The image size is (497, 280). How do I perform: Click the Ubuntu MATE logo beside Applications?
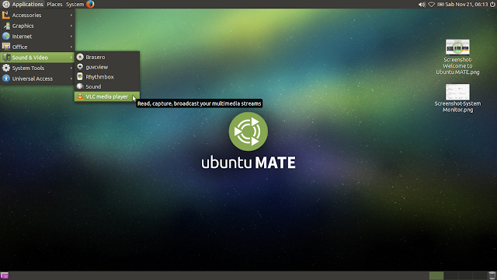point(5,4)
